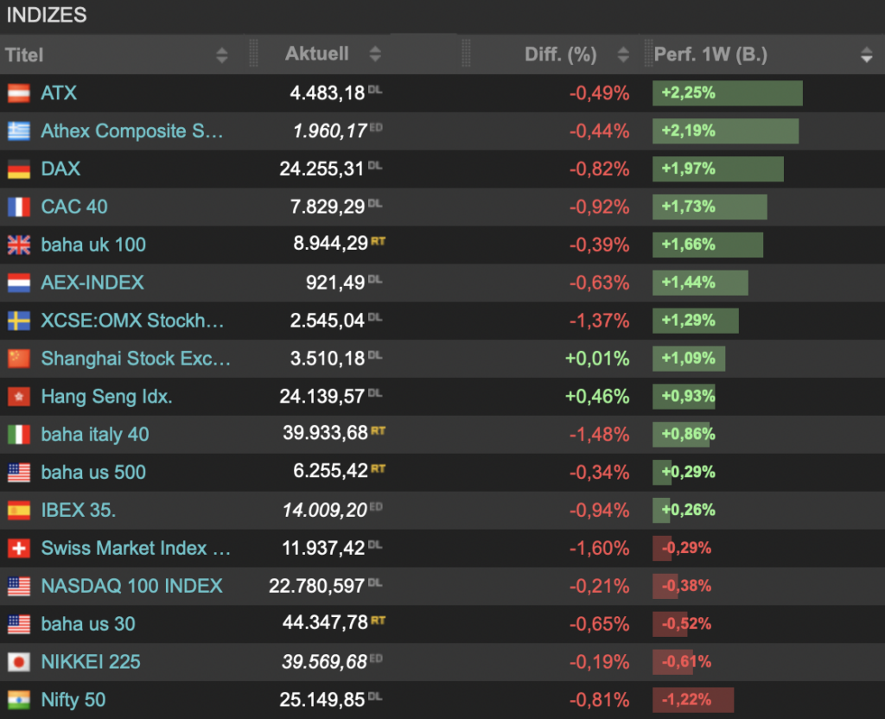The width and height of the screenshot is (885, 719).
Task: Open the NASDAQ 100 INDEX link
Action: 131,586
